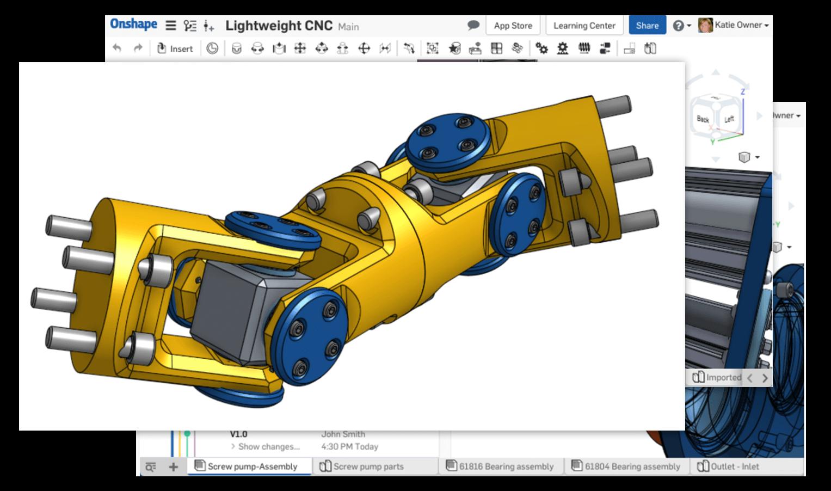The image size is (831, 491).
Task: Open the Katie Owner account dropdown
Action: [x=735, y=25]
